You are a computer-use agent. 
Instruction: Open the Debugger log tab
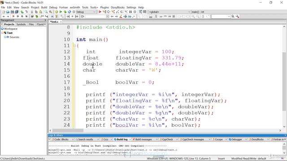coord(236,140)
